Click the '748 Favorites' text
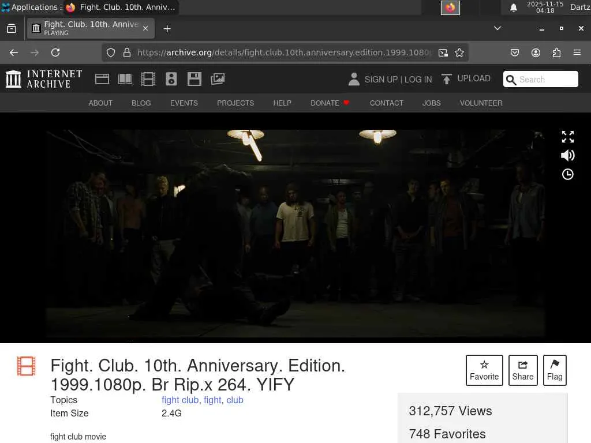Screen dimensions: 591x443 (447, 434)
